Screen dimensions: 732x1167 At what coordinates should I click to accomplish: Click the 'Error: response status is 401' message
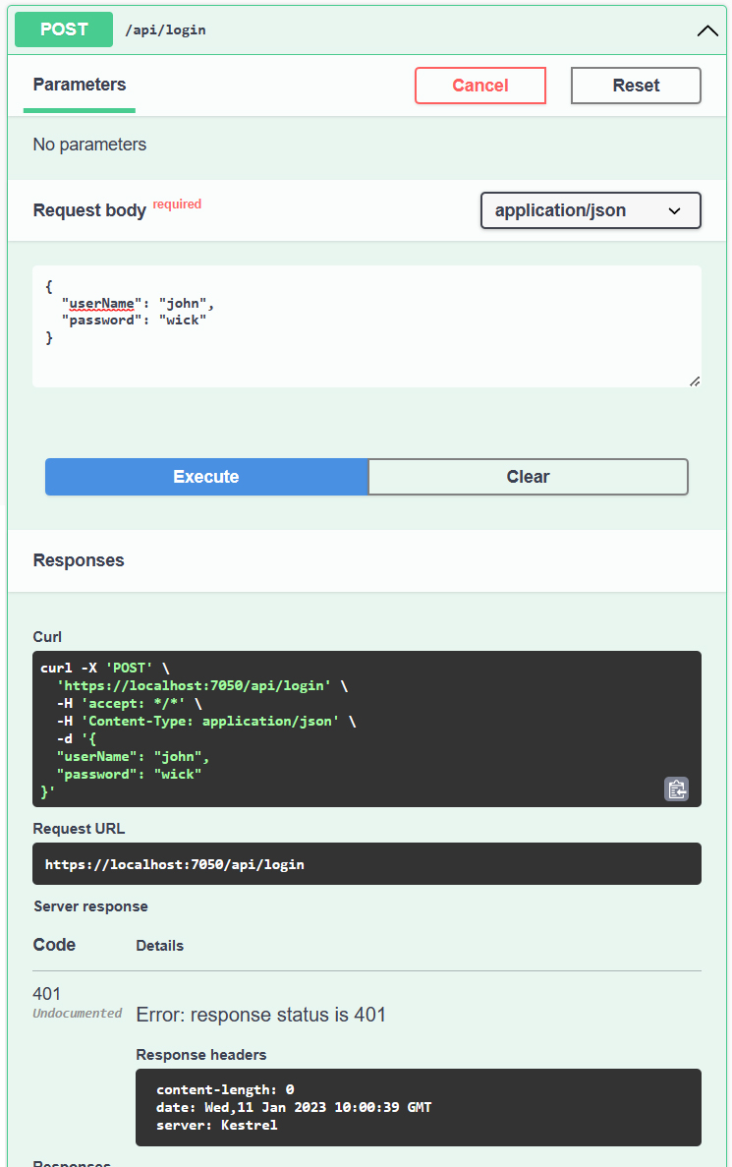point(260,1015)
